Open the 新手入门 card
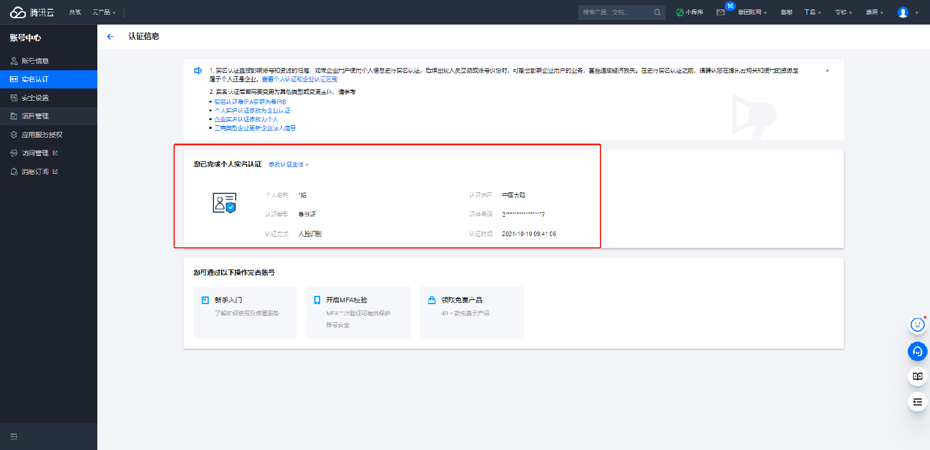 click(x=245, y=312)
